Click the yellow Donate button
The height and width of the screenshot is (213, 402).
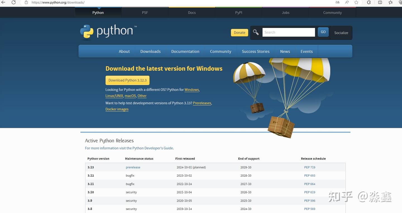tap(239, 32)
